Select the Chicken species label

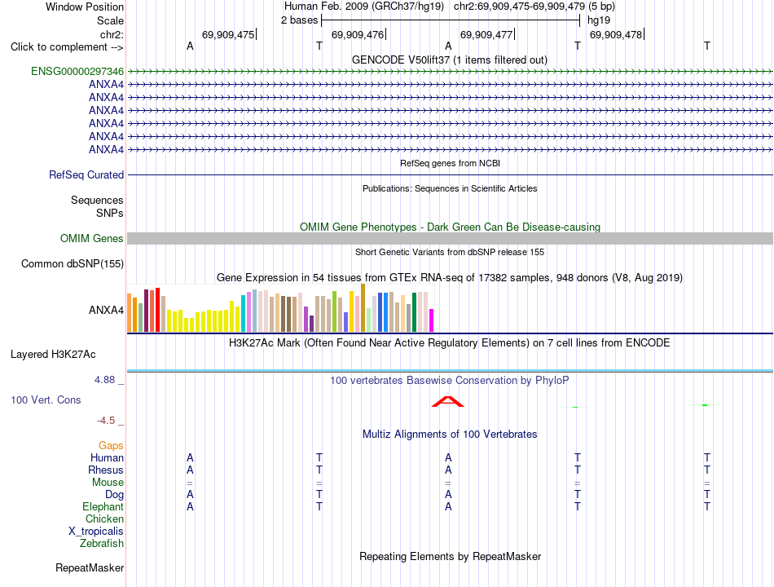click(104, 519)
